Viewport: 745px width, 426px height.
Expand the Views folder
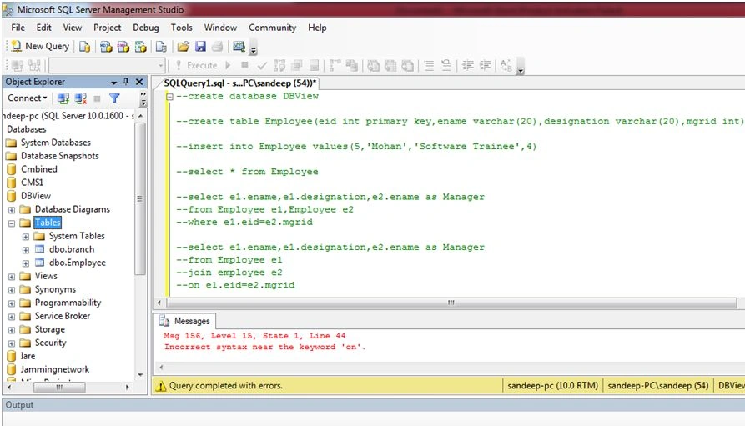(12, 277)
